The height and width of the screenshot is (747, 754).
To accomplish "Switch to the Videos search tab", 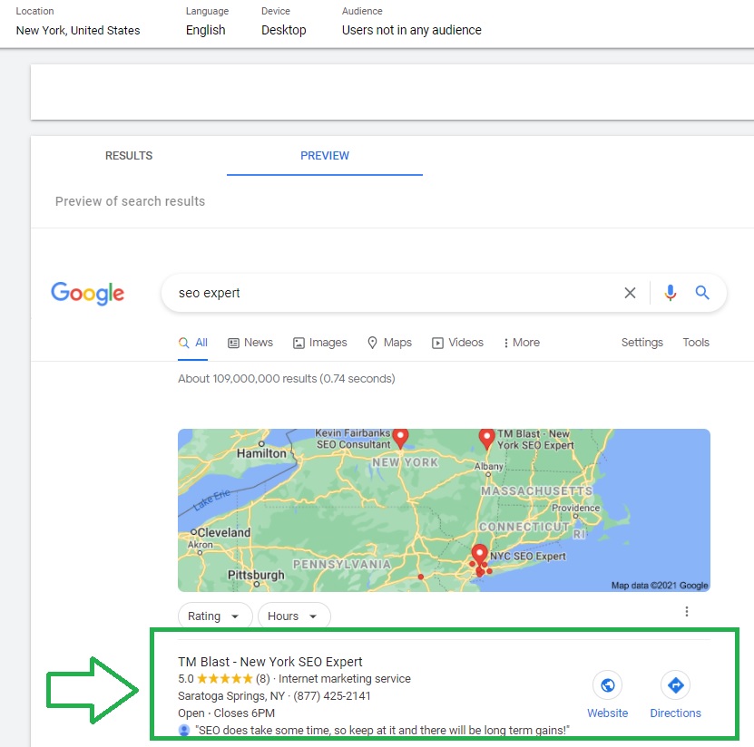I will click(x=457, y=343).
